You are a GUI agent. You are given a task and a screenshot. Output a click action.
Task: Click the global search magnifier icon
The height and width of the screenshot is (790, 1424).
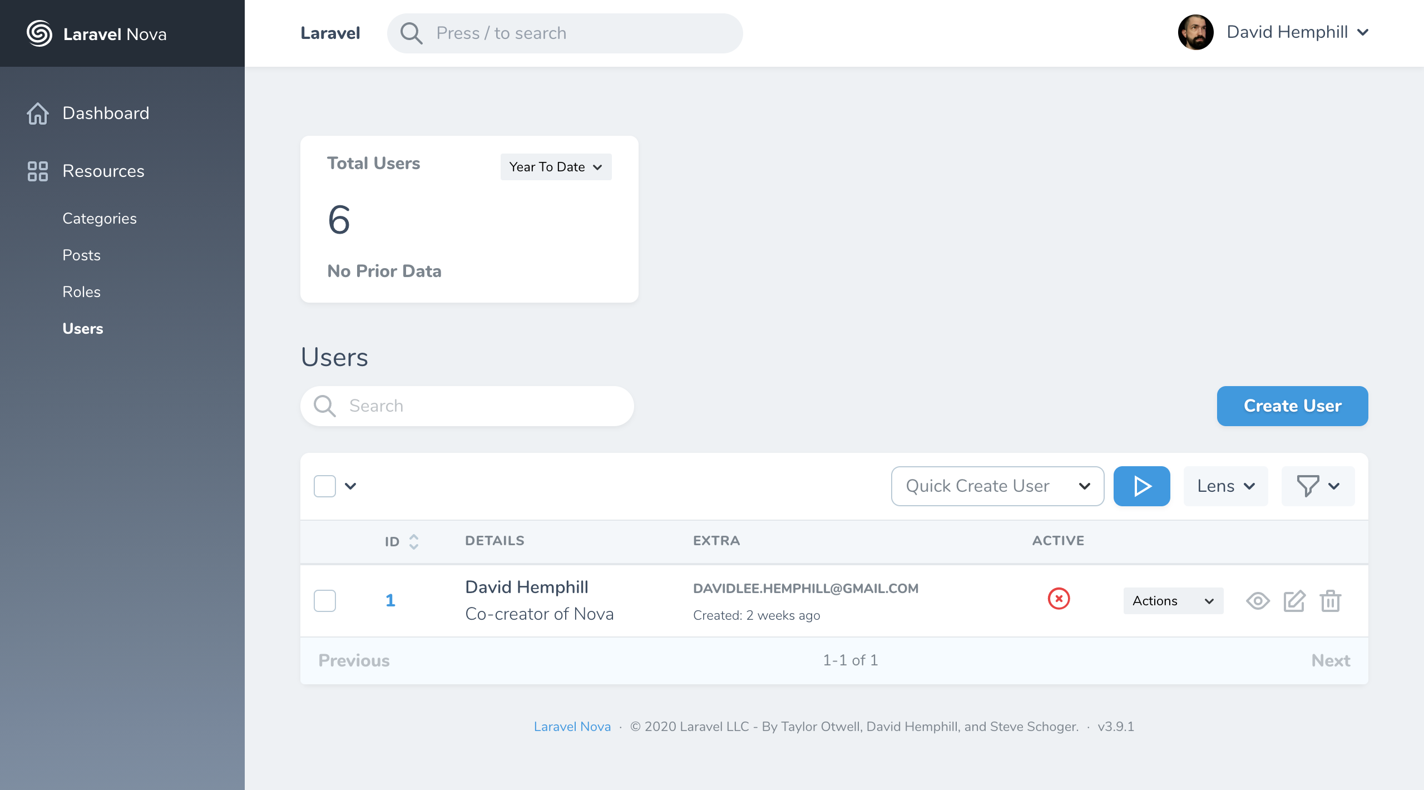[x=412, y=33]
